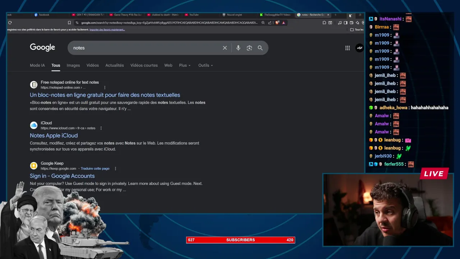The height and width of the screenshot is (259, 460).
Task: Switch to the Game Theory #16 tab
Action: pyautogui.click(x=125, y=15)
